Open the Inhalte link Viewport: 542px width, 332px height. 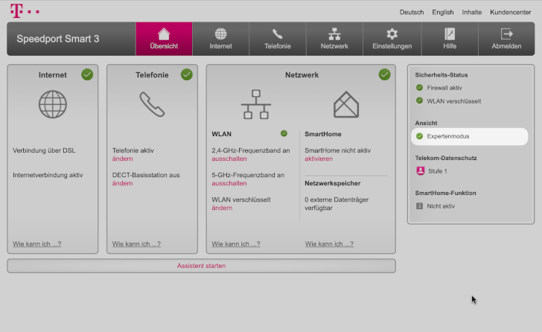(x=471, y=12)
